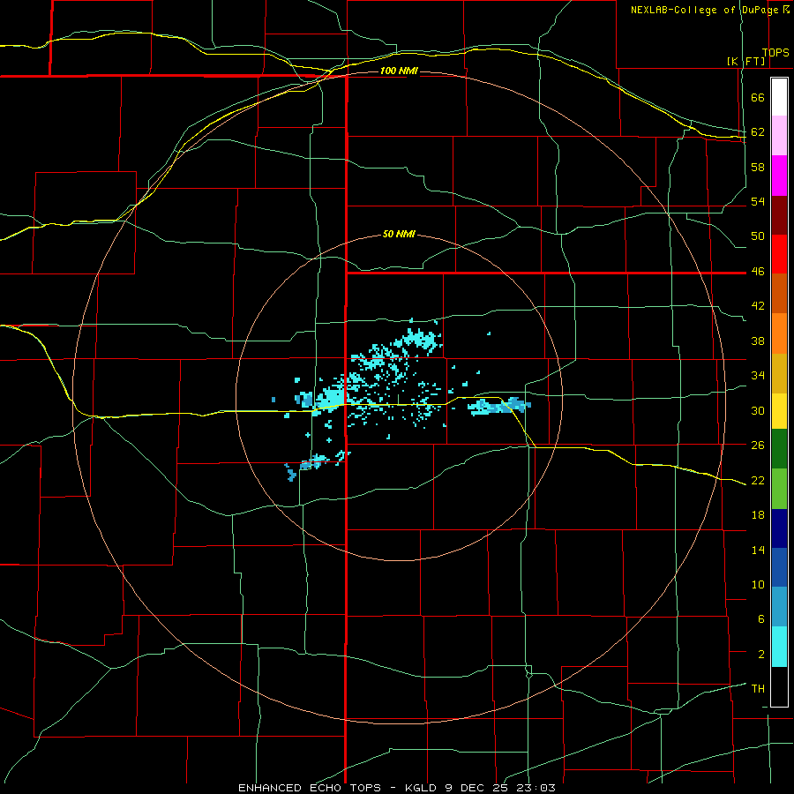The image size is (794, 794).
Task: Click the 62 legend value
Action: click(x=758, y=131)
